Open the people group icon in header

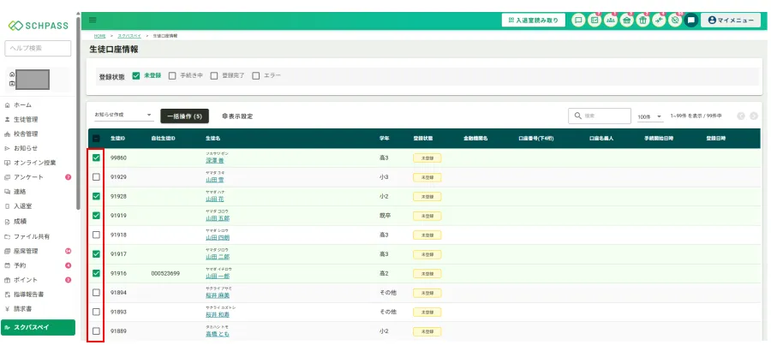point(610,20)
